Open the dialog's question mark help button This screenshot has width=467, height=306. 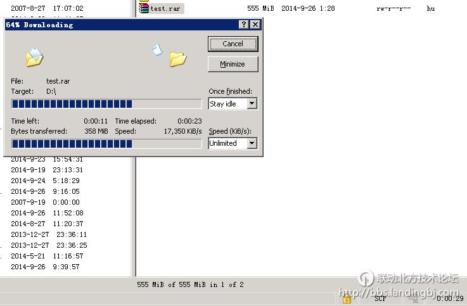244,25
